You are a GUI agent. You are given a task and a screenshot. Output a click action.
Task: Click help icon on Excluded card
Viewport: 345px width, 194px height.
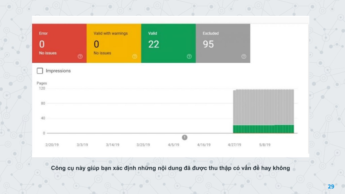[x=244, y=57]
